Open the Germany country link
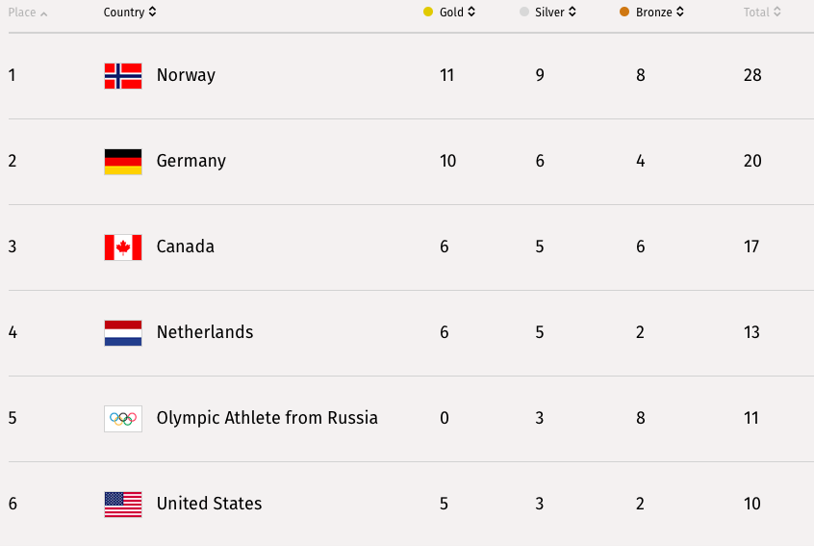 [x=191, y=161]
